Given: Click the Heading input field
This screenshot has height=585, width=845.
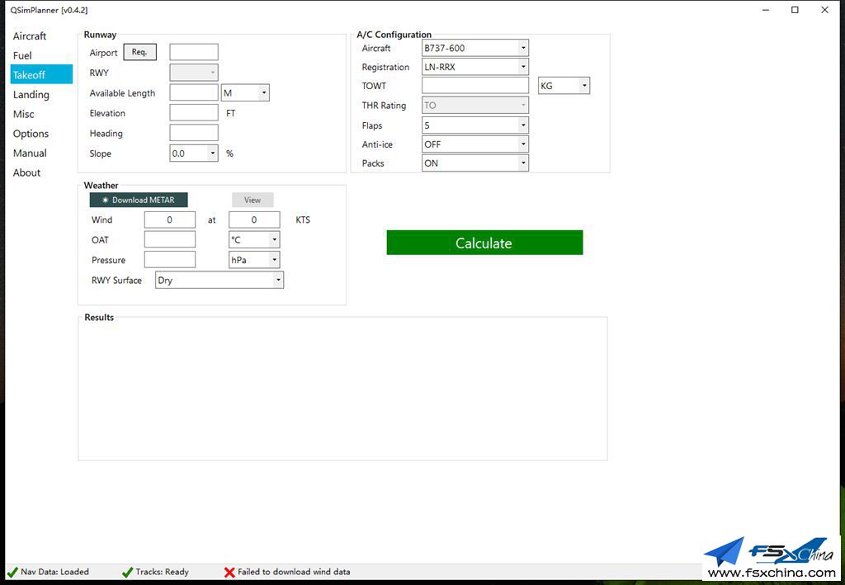Looking at the screenshot, I should point(194,133).
